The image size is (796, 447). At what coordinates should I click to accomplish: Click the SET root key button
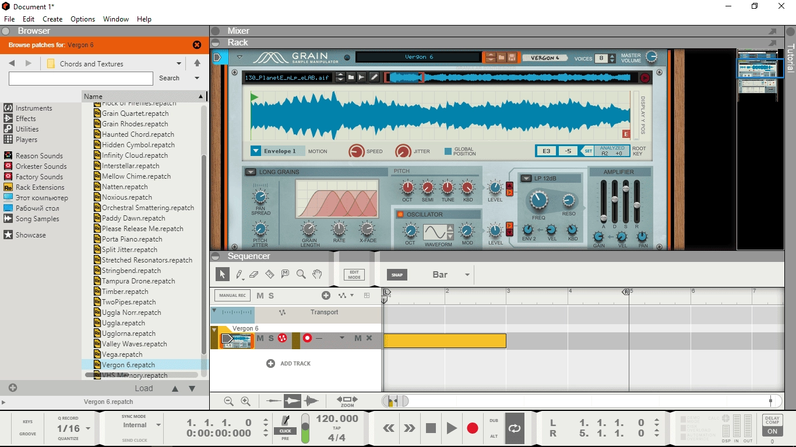(588, 151)
